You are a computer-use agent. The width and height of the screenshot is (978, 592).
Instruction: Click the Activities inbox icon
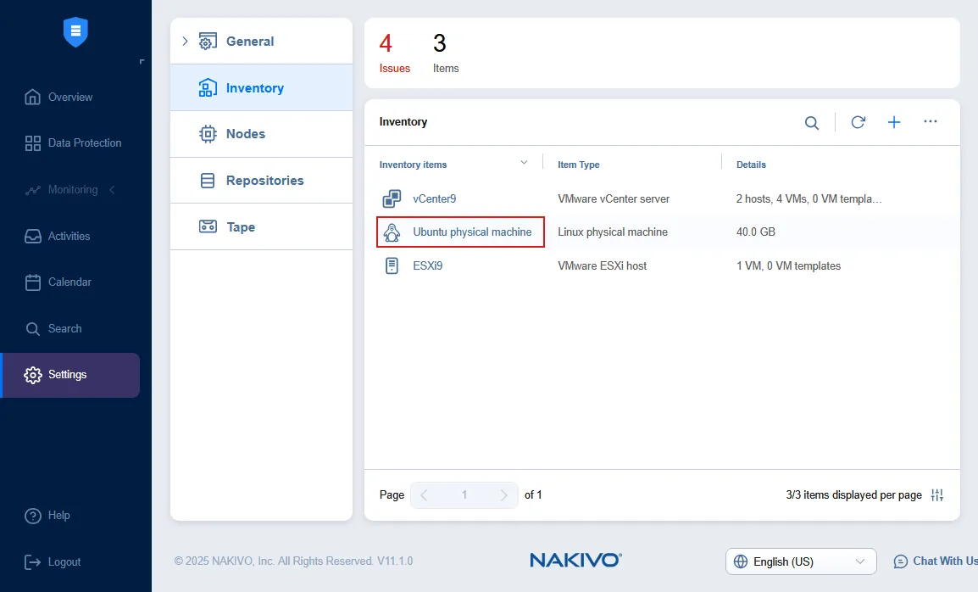tap(32, 236)
